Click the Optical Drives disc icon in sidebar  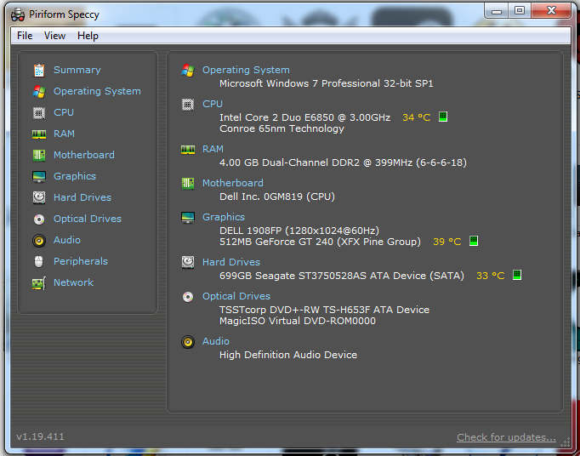pos(39,219)
